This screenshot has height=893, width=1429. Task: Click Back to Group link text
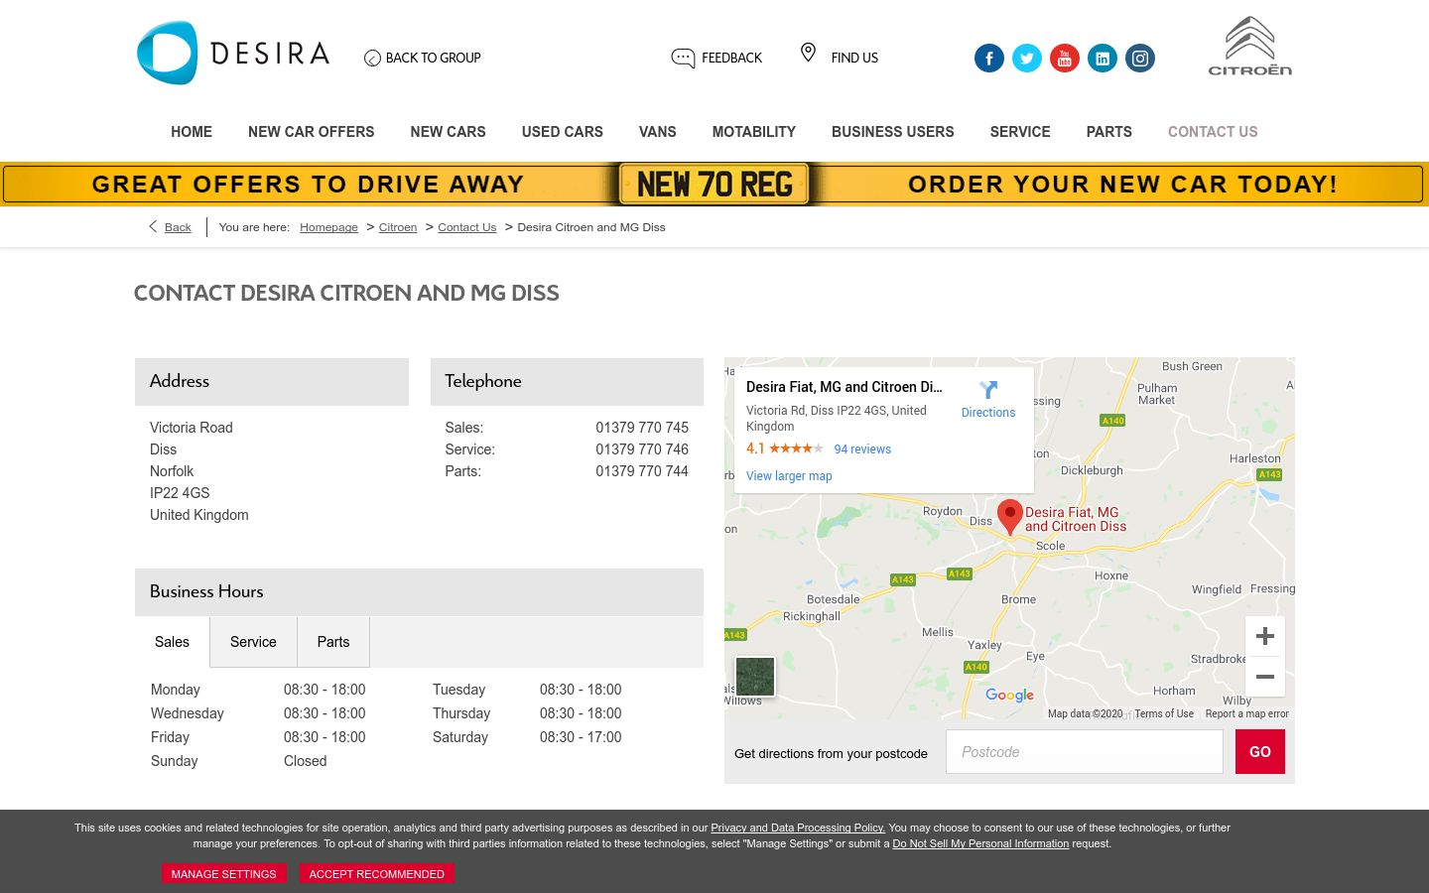coord(433,59)
